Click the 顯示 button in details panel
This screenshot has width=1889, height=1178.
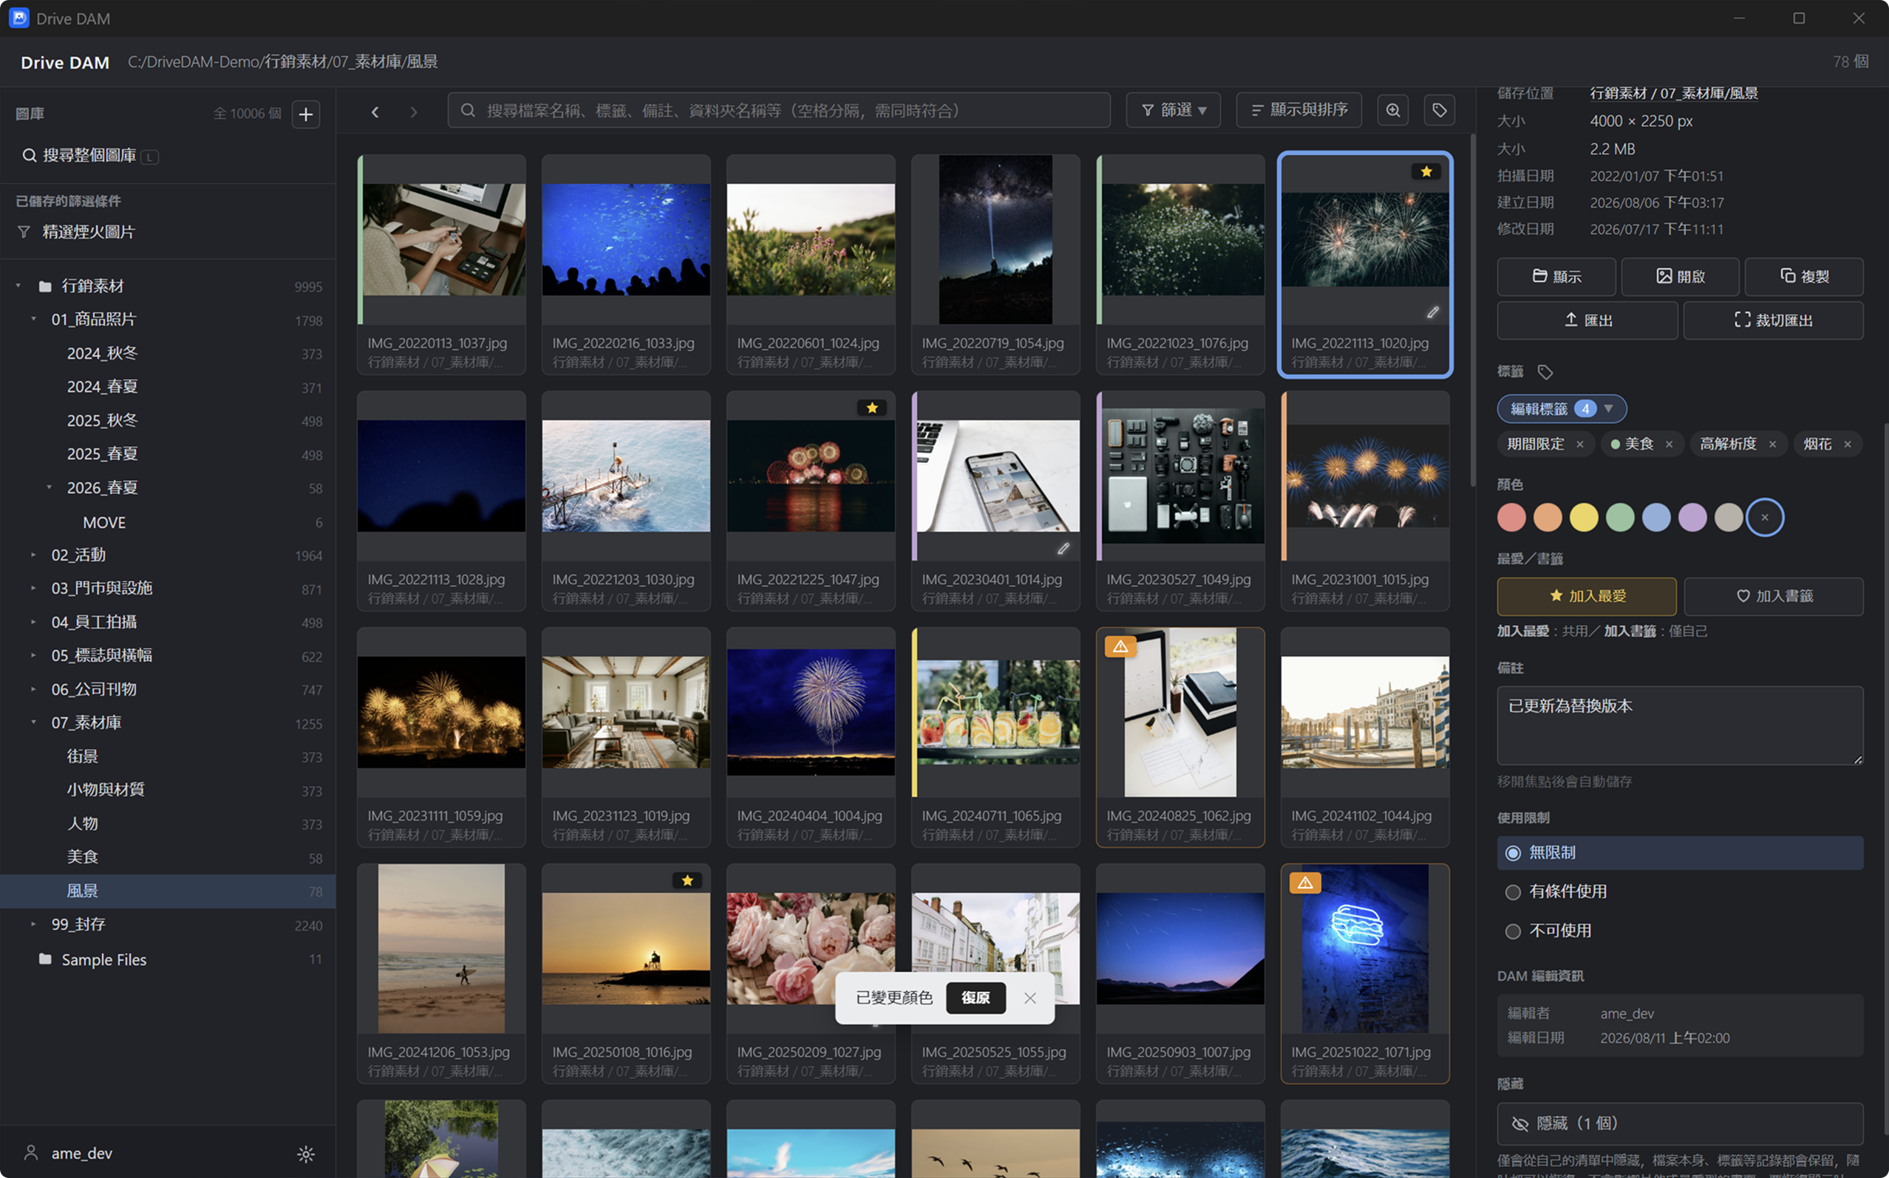point(1556,276)
